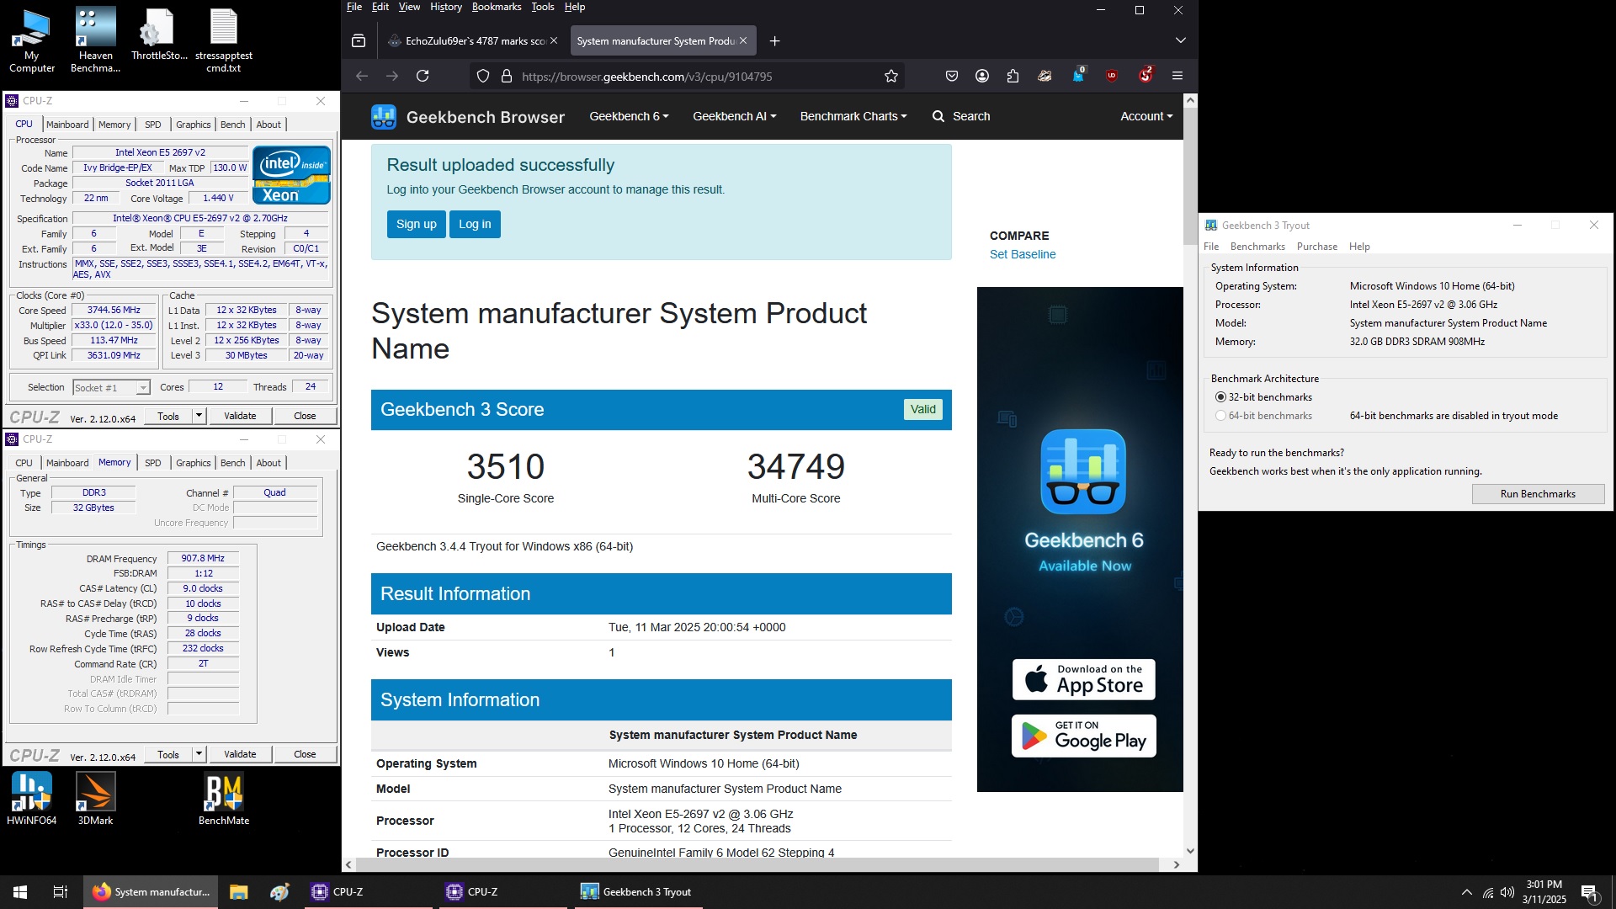Click Log in button

475,224
